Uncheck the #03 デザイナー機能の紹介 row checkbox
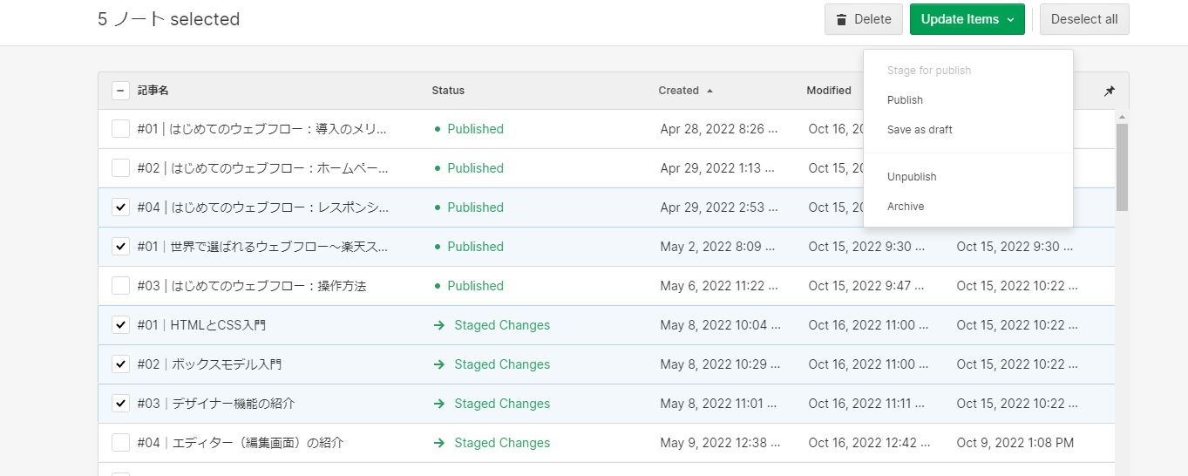The image size is (1188, 476). 121,404
